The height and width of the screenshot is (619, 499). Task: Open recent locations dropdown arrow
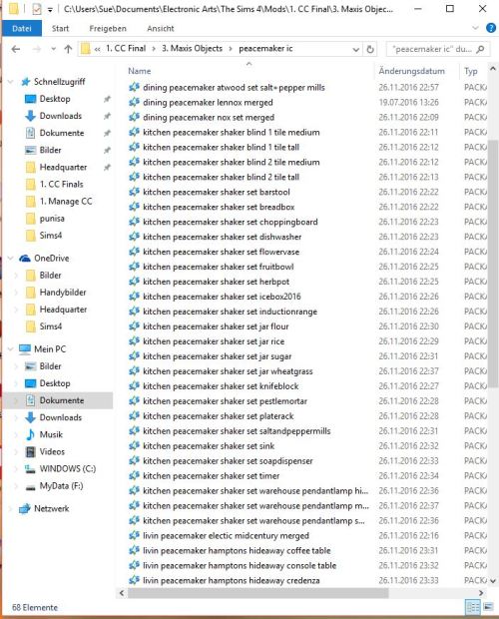[x=53, y=49]
